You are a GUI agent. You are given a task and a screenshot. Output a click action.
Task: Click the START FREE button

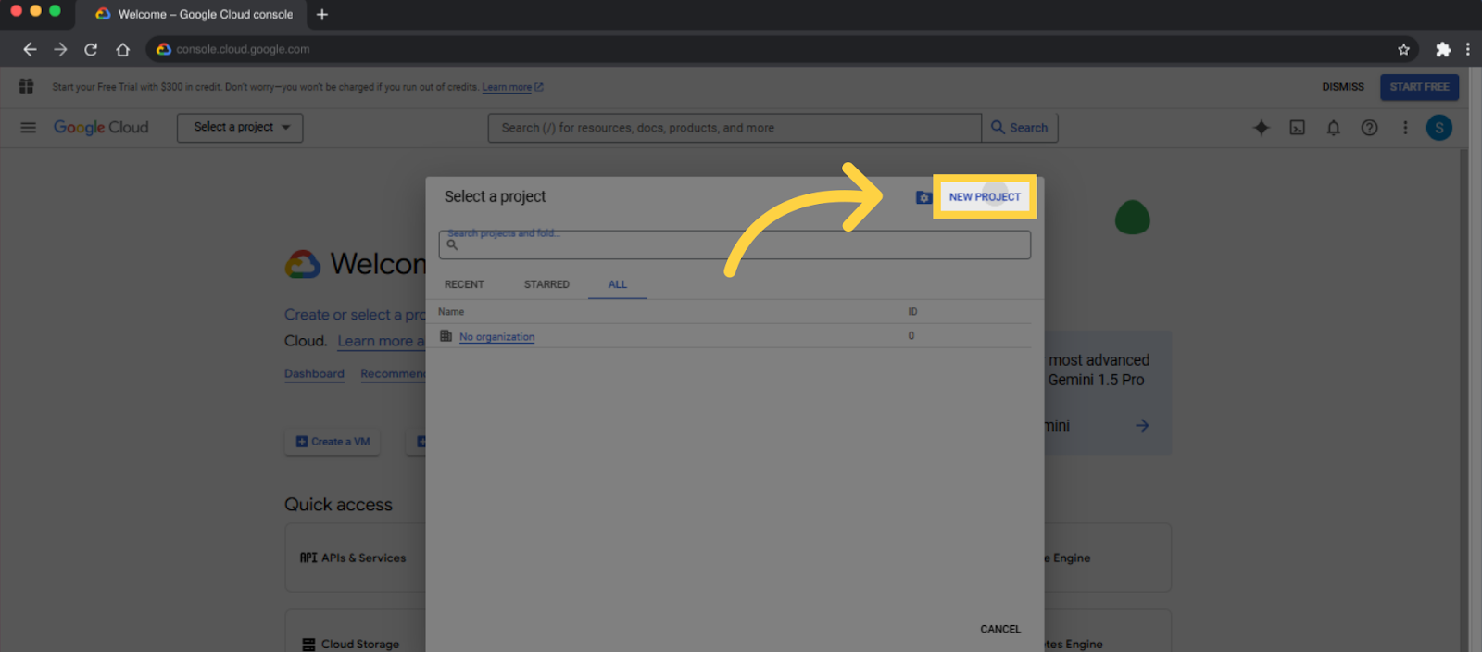coord(1419,87)
